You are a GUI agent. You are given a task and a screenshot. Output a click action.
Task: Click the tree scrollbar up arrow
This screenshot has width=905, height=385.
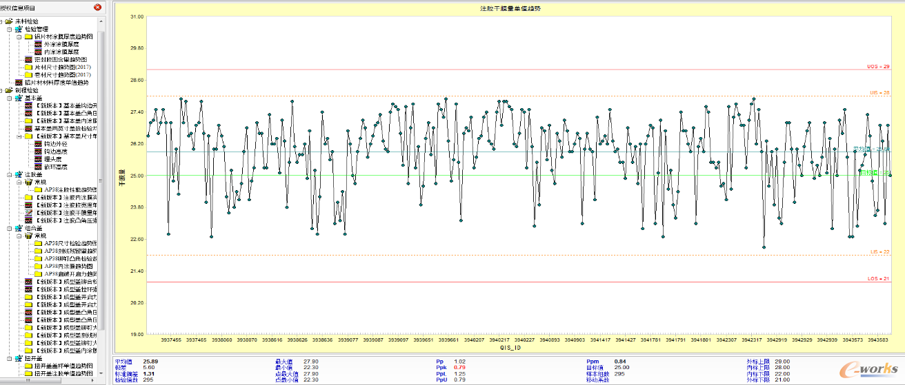(x=101, y=21)
